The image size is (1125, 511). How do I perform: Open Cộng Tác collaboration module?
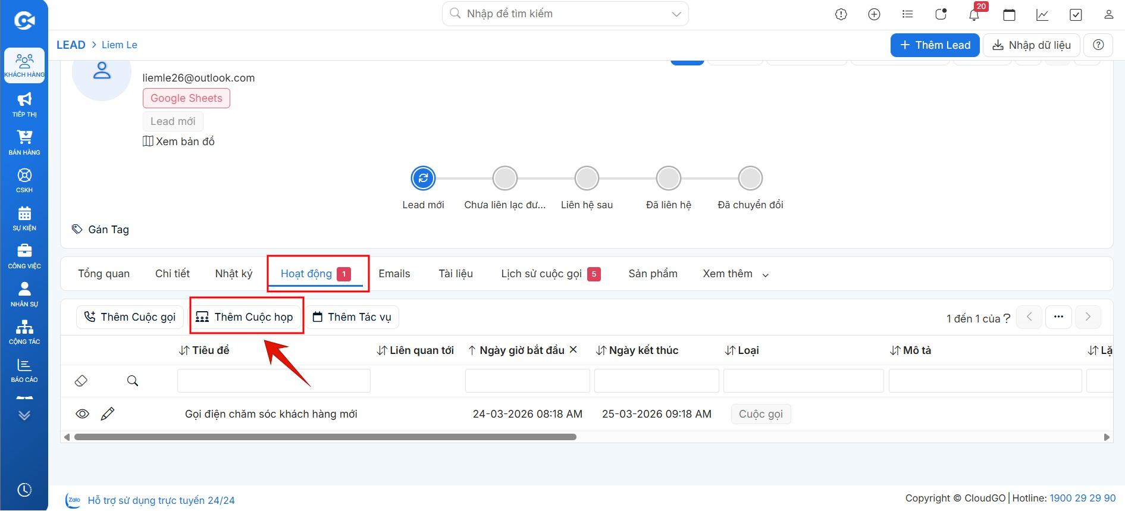[24, 332]
